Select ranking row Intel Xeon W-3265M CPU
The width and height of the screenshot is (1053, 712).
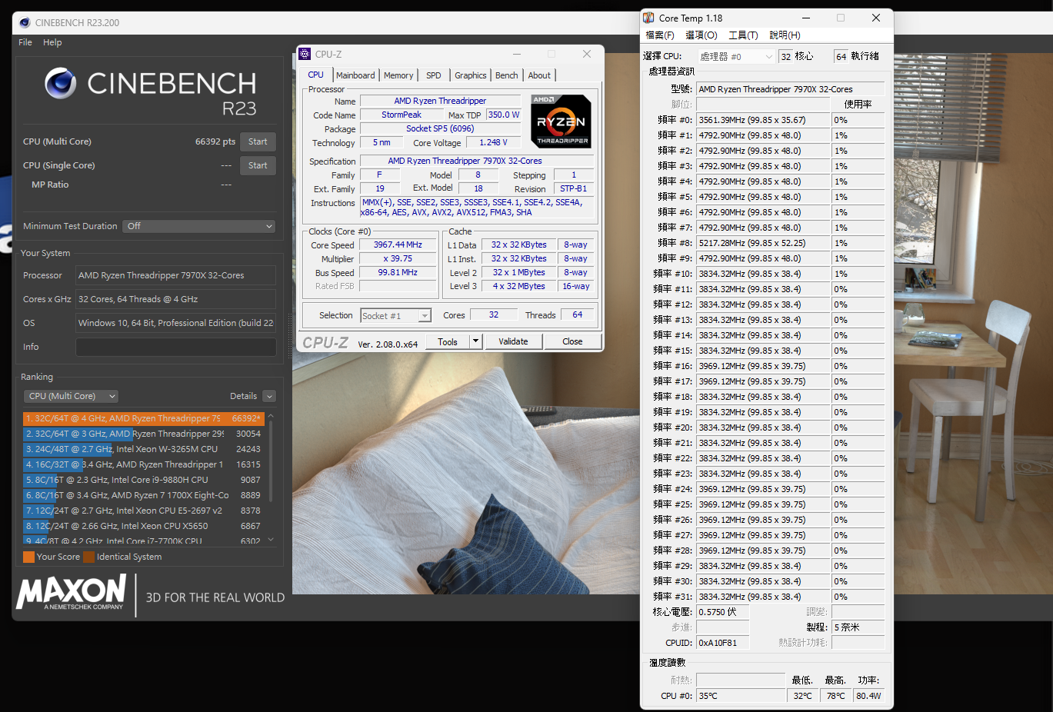point(144,449)
